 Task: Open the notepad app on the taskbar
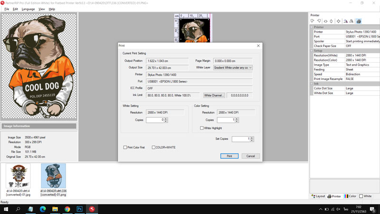pyautogui.click(x=30, y=209)
